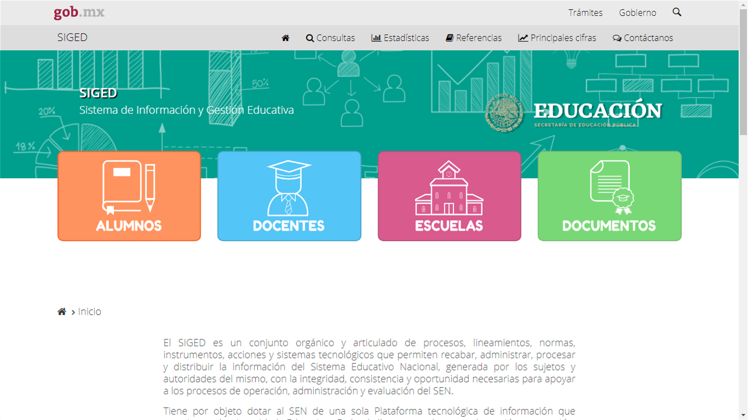Open the Contáctanos page

click(x=643, y=38)
